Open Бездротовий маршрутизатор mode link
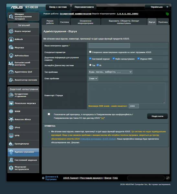This screenshot has height=194, width=177. pyautogui.click(x=75, y=14)
